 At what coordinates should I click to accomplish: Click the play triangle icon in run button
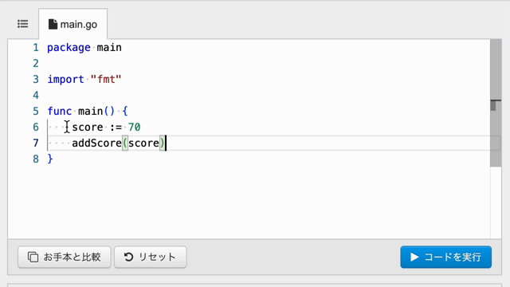414,257
